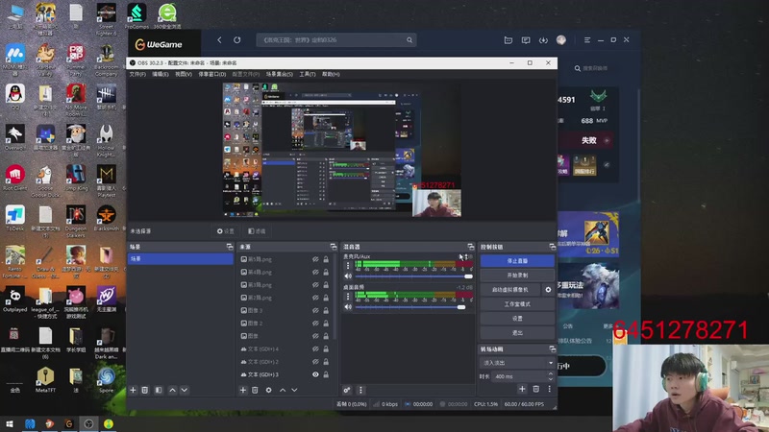Open mixer panel bottom three-dot menu
Screen dimensions: 769x432
point(361,390)
